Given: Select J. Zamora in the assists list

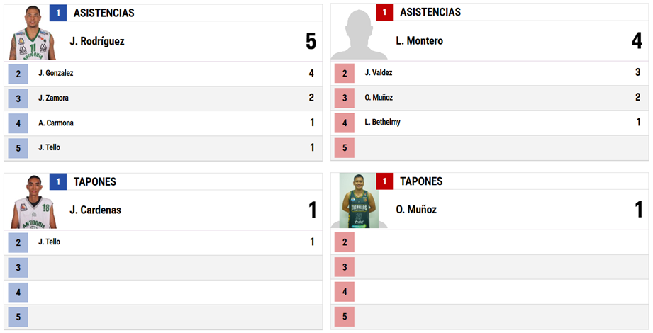Looking at the screenshot, I should pyautogui.click(x=163, y=98).
